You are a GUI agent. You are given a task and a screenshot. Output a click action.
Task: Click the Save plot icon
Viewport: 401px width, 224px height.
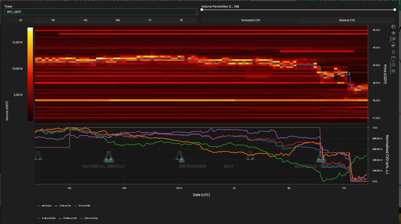point(393,58)
